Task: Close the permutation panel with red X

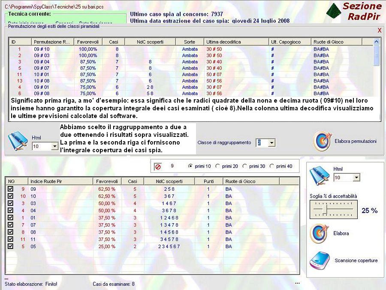Action: (380, 30)
